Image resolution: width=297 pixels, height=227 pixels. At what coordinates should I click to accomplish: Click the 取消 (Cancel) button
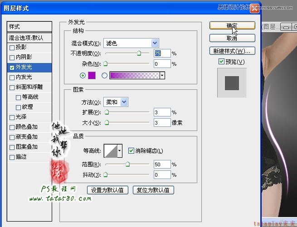click(x=232, y=38)
